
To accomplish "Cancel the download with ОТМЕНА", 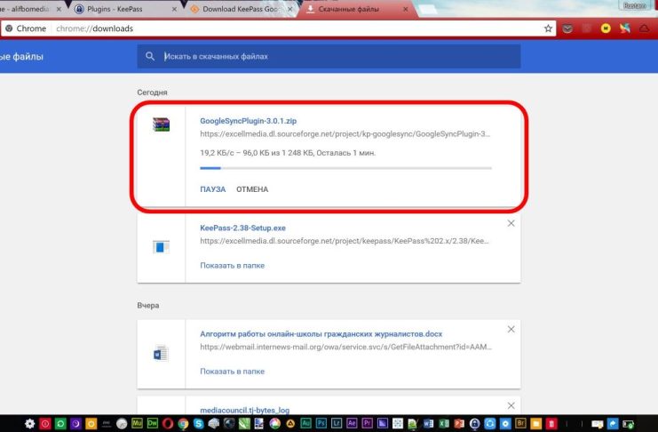I will click(252, 189).
